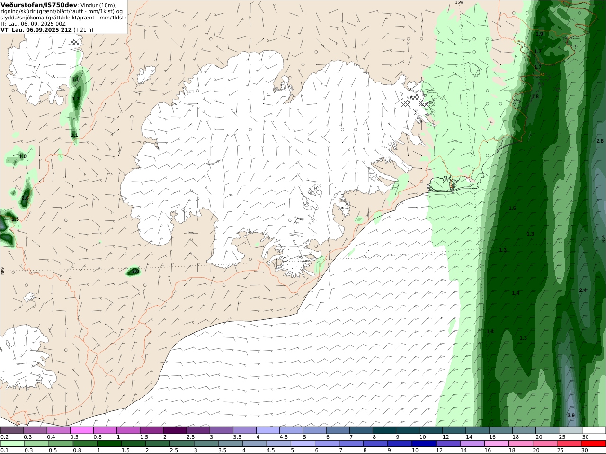Screen dimensions: 606x454
Task: Click the '15W' longitude label
Action: pos(459,2)
